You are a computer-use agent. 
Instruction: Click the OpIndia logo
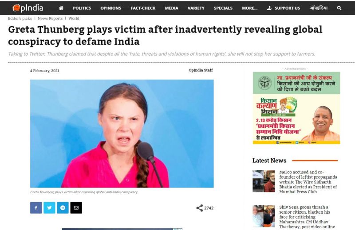pyautogui.click(x=28, y=8)
